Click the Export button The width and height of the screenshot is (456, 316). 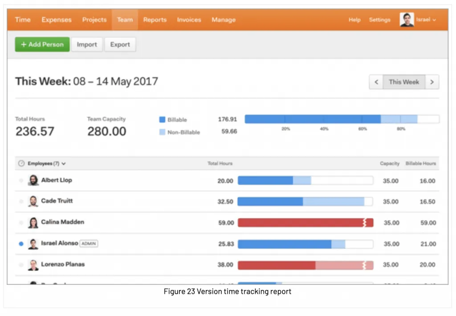click(x=120, y=44)
